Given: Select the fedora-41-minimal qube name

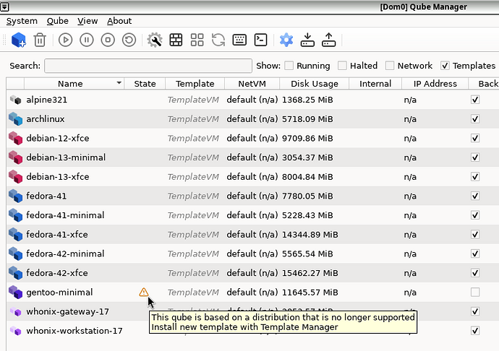Looking at the screenshot, I should 65,215.
